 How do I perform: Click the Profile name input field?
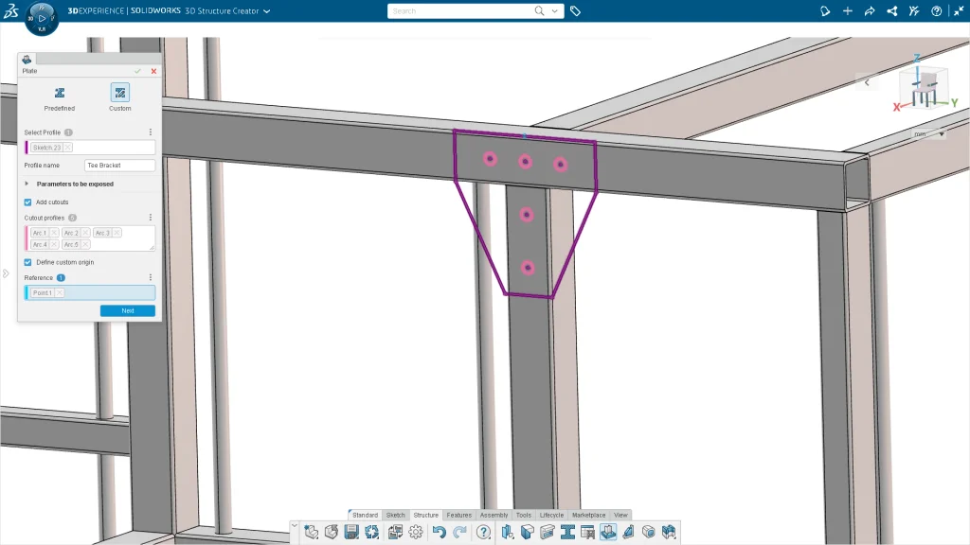click(x=119, y=166)
